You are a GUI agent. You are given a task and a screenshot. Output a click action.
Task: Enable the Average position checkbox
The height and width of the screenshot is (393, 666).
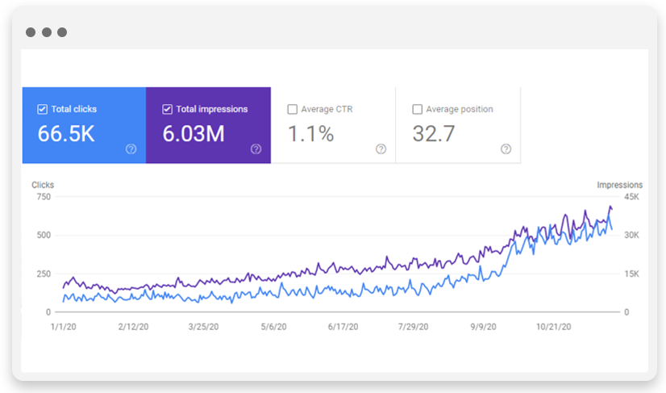(x=417, y=110)
